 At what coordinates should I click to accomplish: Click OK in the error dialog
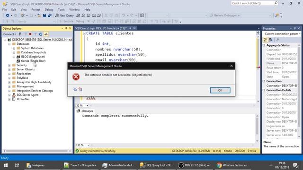220,90
